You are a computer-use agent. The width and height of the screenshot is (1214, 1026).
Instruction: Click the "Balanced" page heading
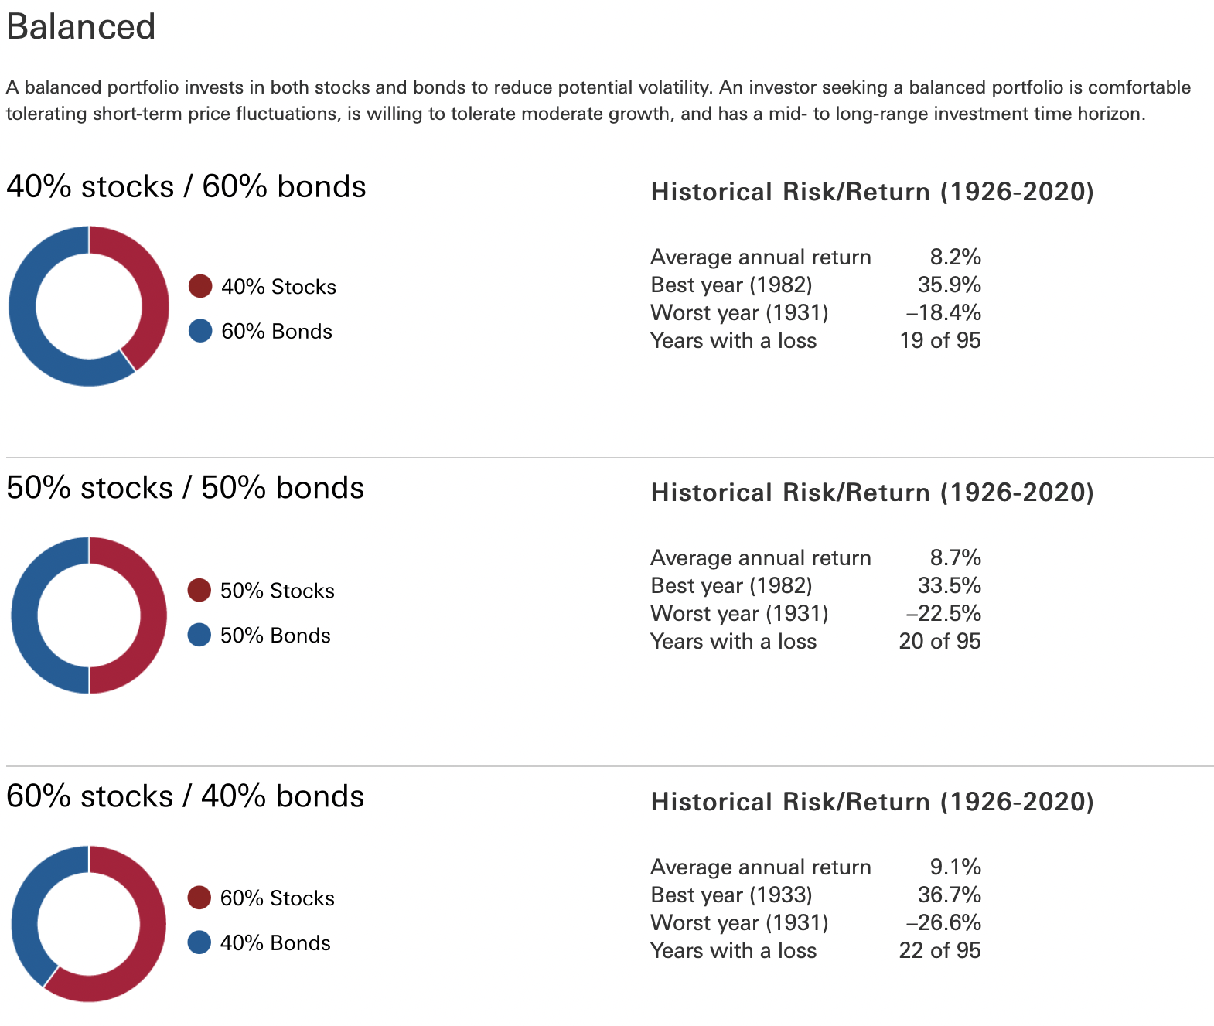[81, 27]
